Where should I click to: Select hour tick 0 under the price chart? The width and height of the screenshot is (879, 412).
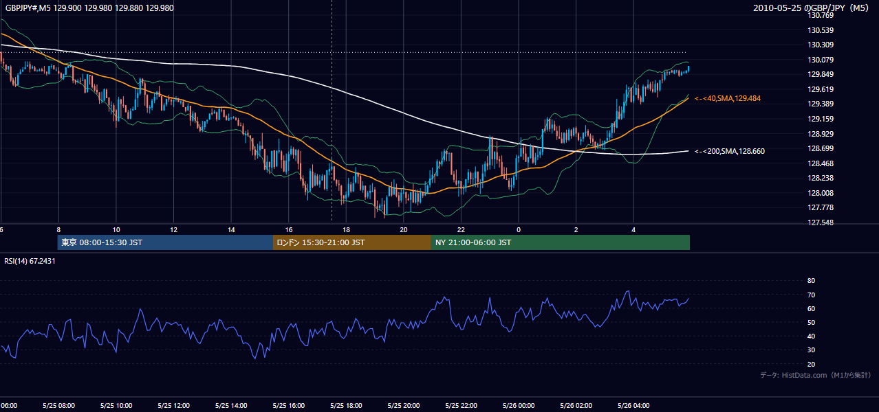[x=519, y=229]
